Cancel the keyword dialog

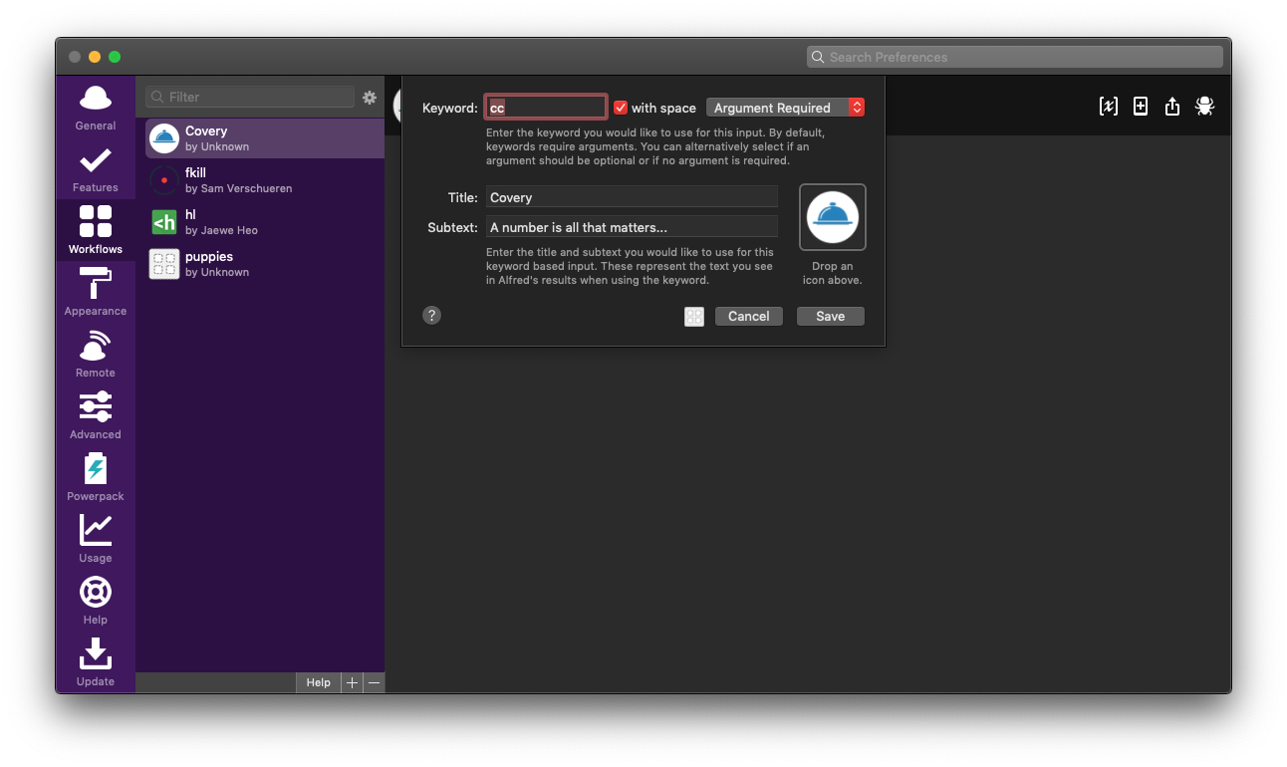(x=749, y=317)
